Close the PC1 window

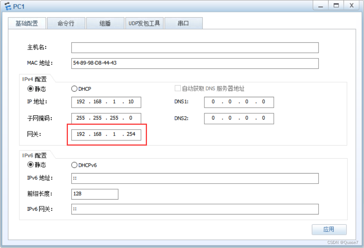click(352, 5)
